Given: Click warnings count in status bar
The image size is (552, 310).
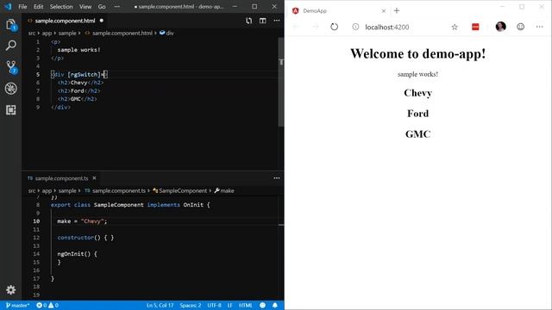Looking at the screenshot, I should (x=53, y=305).
